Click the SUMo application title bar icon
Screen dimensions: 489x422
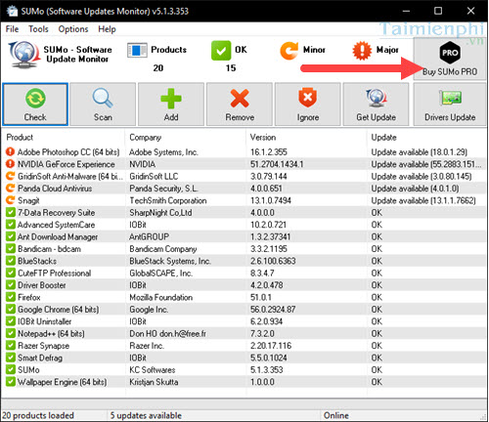12,11
